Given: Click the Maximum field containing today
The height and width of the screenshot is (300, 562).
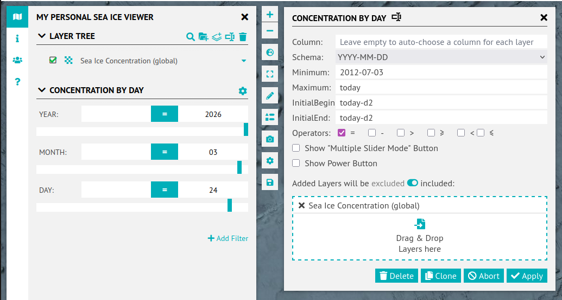Looking at the screenshot, I should (441, 88).
